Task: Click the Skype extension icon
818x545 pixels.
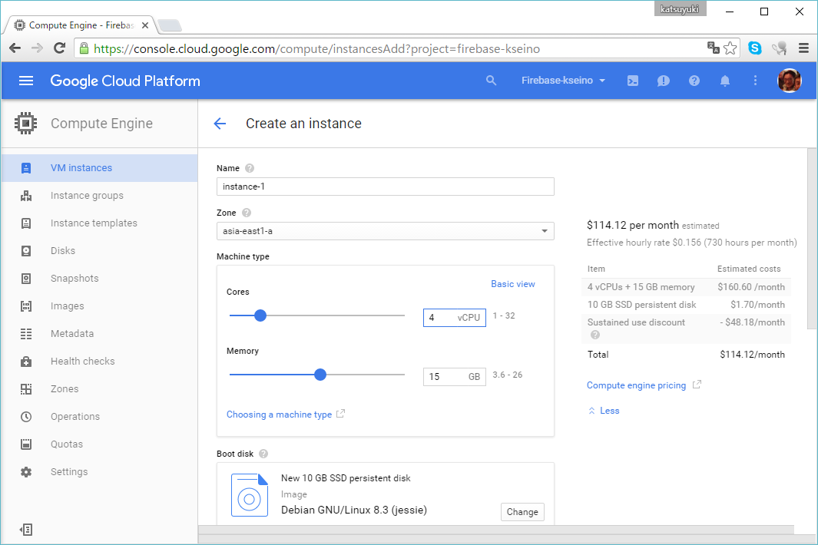Action: (754, 48)
